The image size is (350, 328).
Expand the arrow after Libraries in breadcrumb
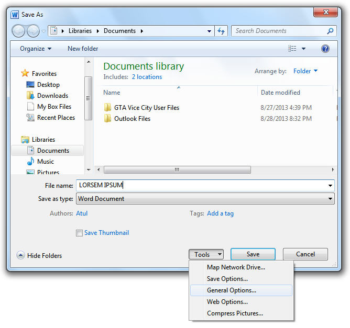pos(98,31)
